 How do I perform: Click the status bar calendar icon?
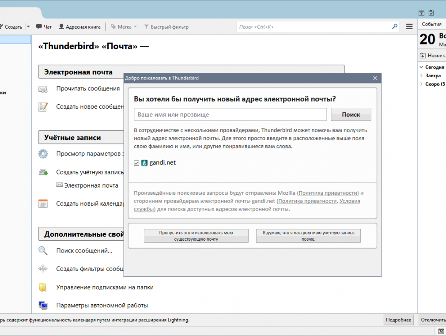(441, 331)
